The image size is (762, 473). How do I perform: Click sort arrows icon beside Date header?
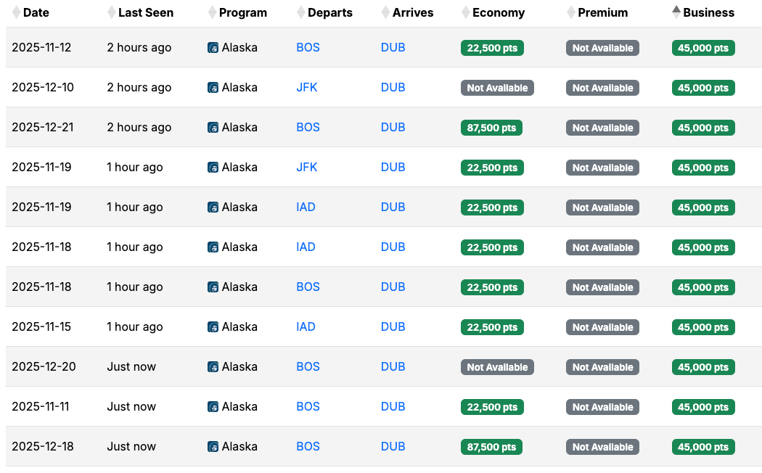tap(17, 12)
